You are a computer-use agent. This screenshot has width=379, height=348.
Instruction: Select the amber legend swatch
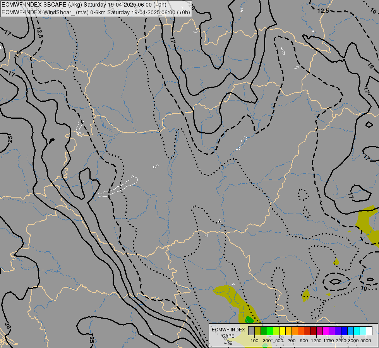click(x=289, y=331)
